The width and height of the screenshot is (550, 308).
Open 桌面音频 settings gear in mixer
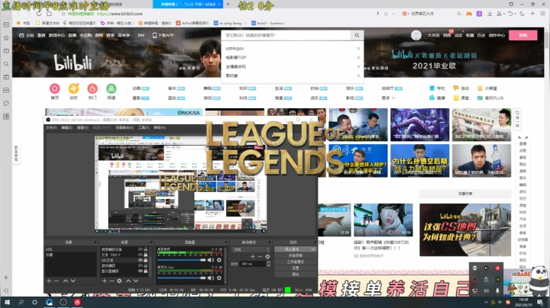pos(219,260)
